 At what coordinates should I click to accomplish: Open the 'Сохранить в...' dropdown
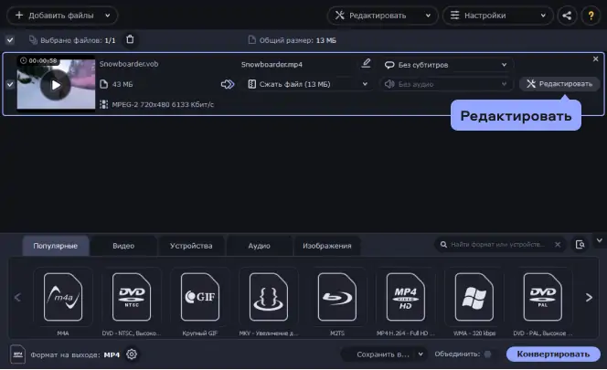point(384,354)
